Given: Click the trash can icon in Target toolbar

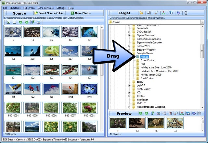Looking at the screenshot, I should click(x=186, y=13).
